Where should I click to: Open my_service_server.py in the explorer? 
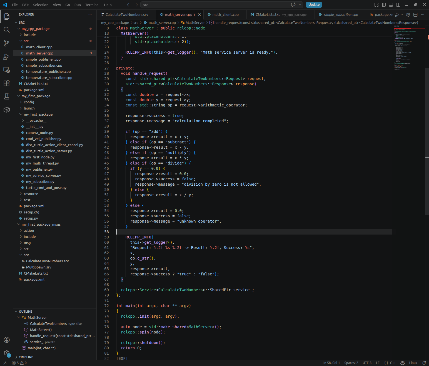click(x=55, y=175)
